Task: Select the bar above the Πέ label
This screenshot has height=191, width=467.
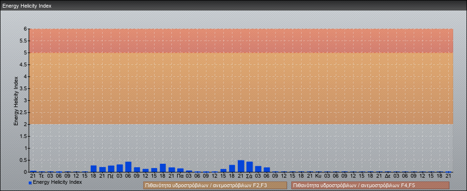Action: click(x=111, y=169)
